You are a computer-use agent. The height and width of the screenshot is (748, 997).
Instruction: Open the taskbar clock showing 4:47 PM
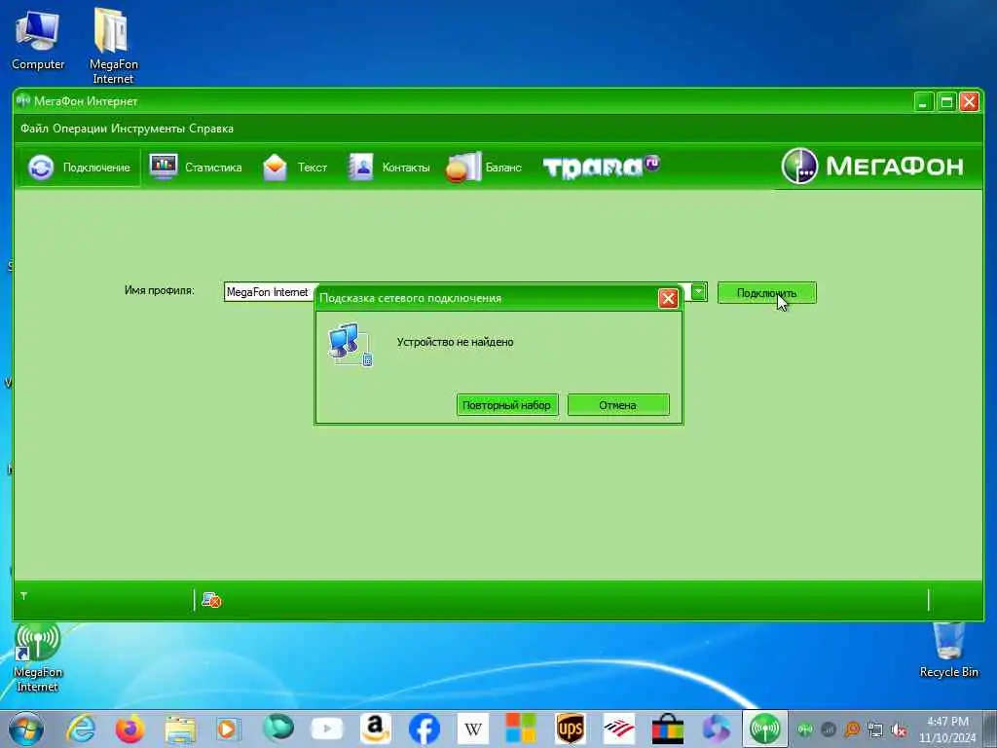click(x=947, y=729)
